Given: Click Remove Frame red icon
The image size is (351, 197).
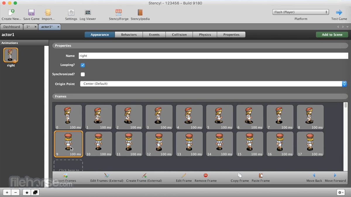Looking at the screenshot, I should coord(206,175).
